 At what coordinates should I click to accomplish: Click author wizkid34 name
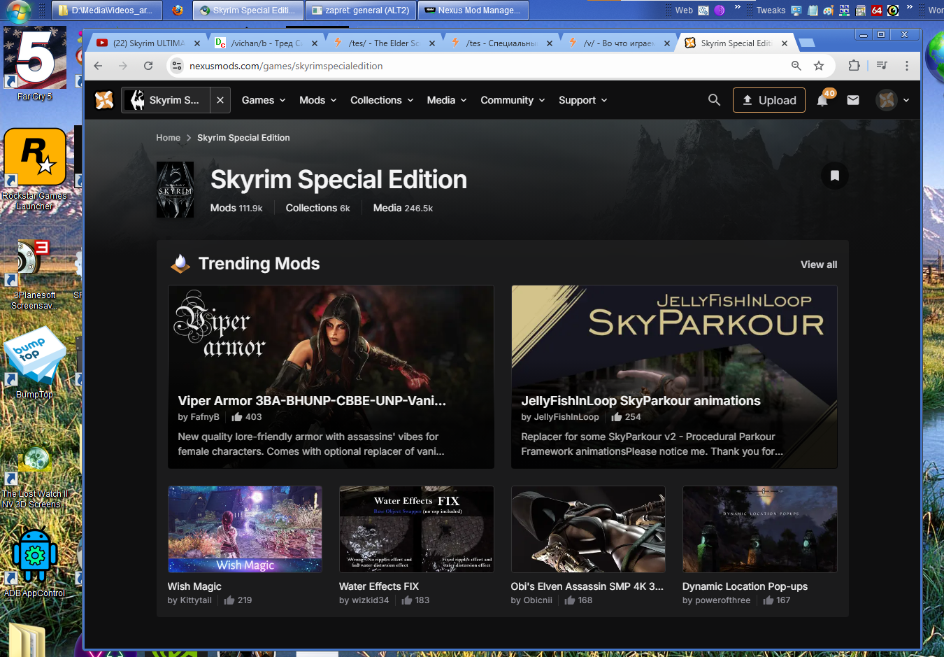coord(370,600)
